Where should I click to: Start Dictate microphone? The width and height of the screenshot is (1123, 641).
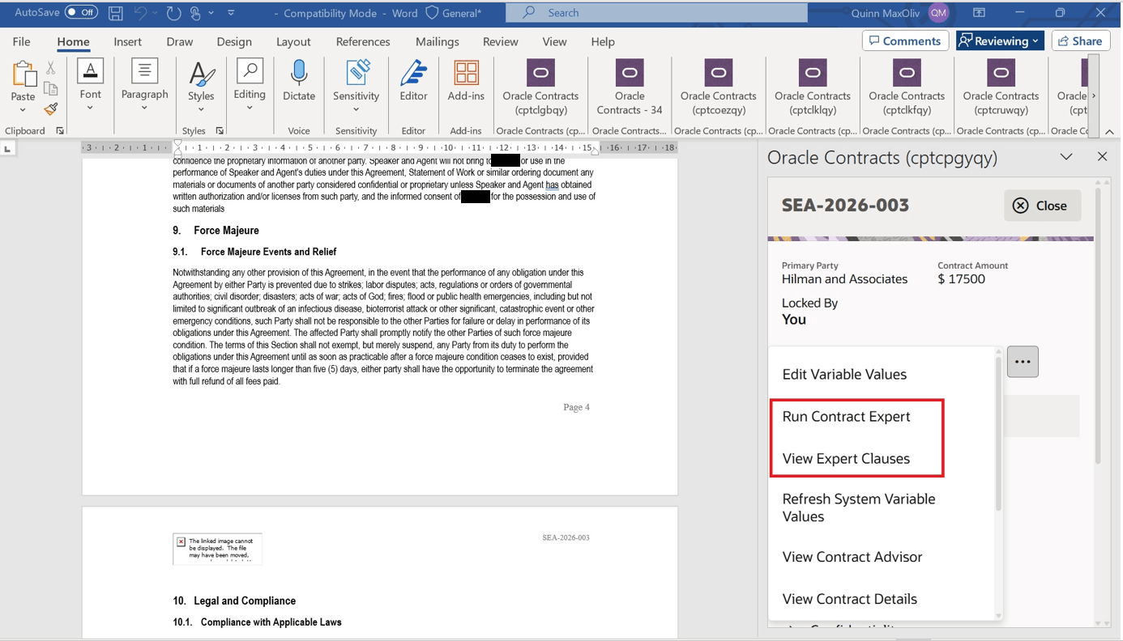pos(299,72)
